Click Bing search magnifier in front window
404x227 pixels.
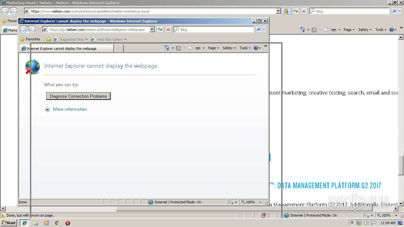258,29
